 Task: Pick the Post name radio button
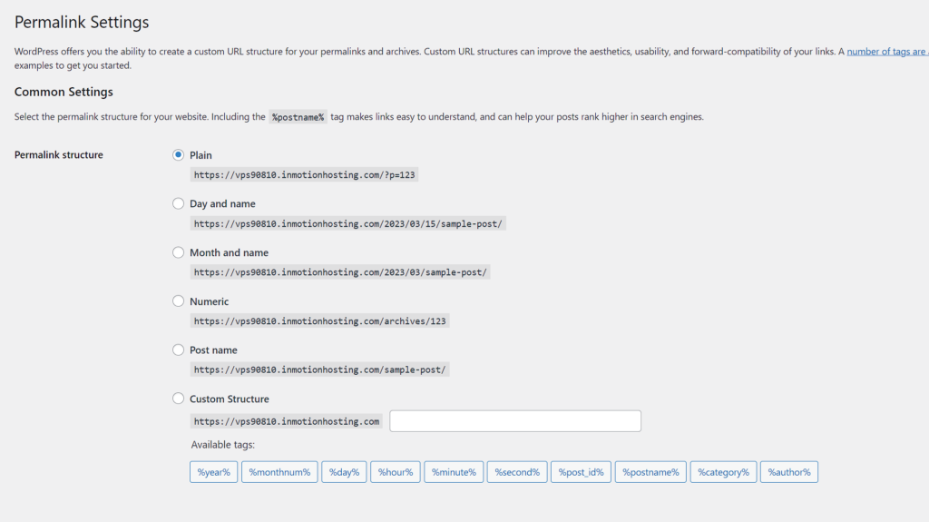click(x=178, y=350)
